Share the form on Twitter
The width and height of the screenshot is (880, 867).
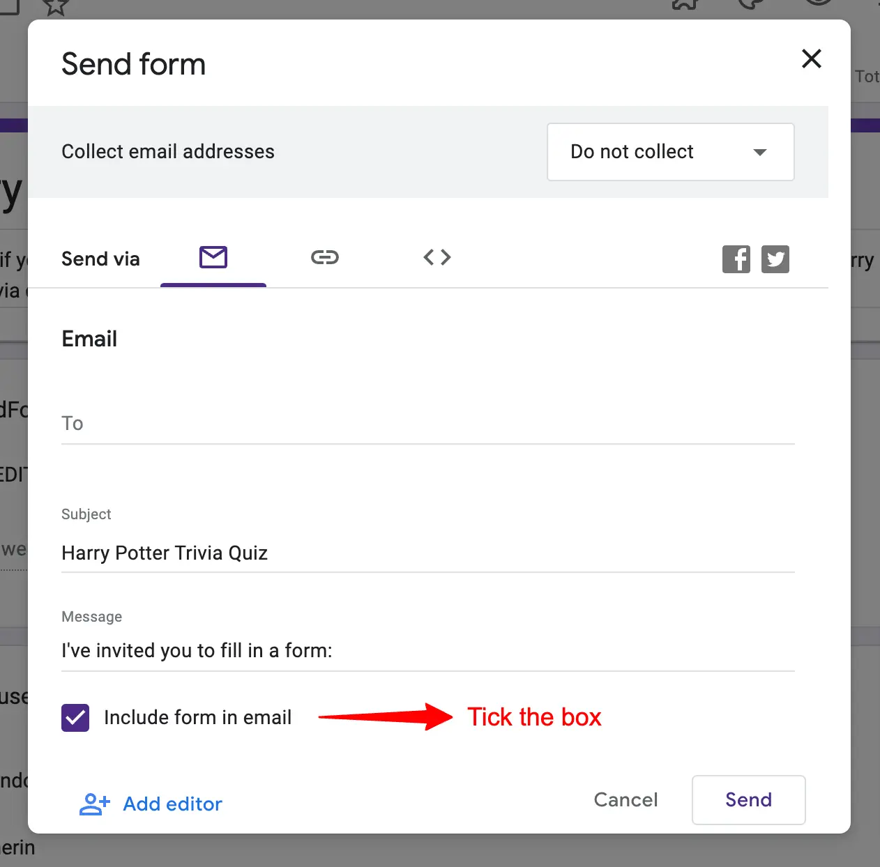pyautogui.click(x=775, y=259)
